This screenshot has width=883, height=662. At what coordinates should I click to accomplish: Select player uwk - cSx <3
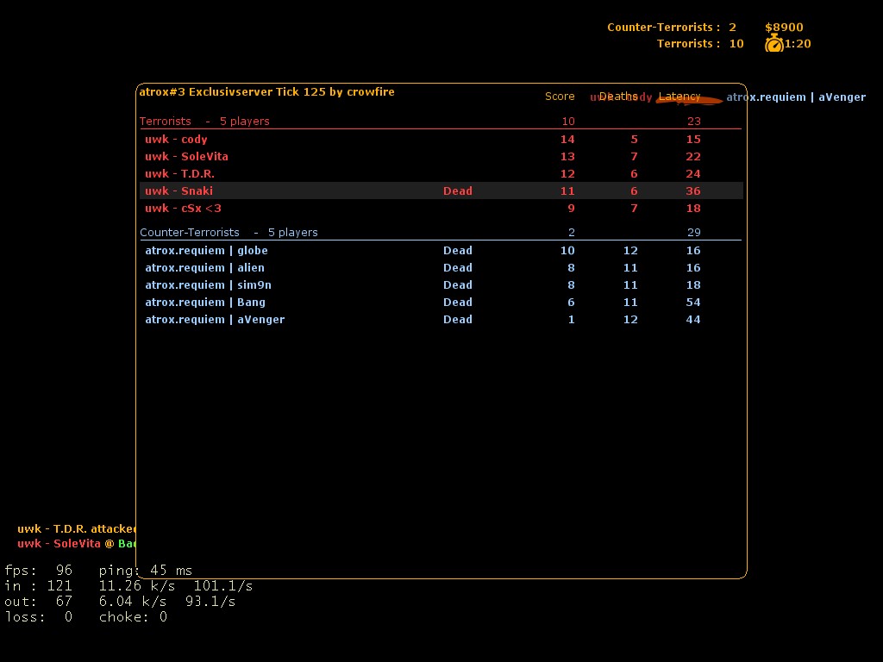pos(183,209)
